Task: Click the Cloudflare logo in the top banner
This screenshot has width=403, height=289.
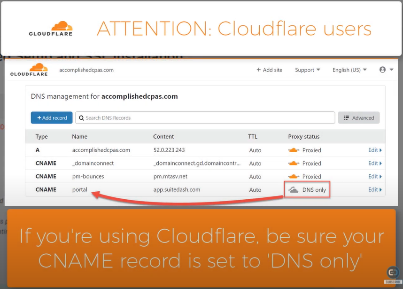Action: [x=51, y=29]
